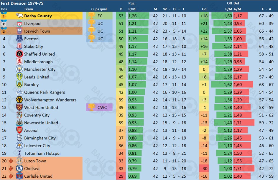Click the Wolverhampton Wanderers wolf crest
This screenshot has height=180, width=278.
pos(19,100)
